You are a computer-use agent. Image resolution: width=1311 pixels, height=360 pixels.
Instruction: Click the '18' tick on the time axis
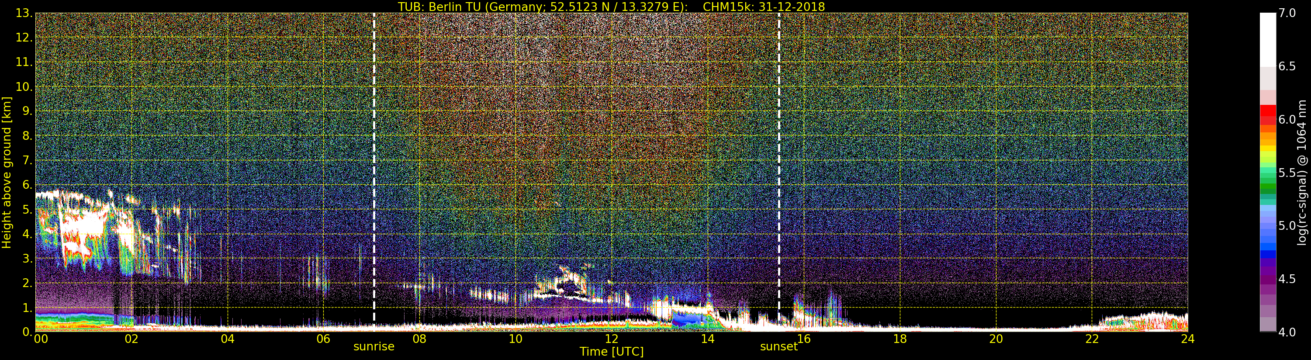coord(900,338)
